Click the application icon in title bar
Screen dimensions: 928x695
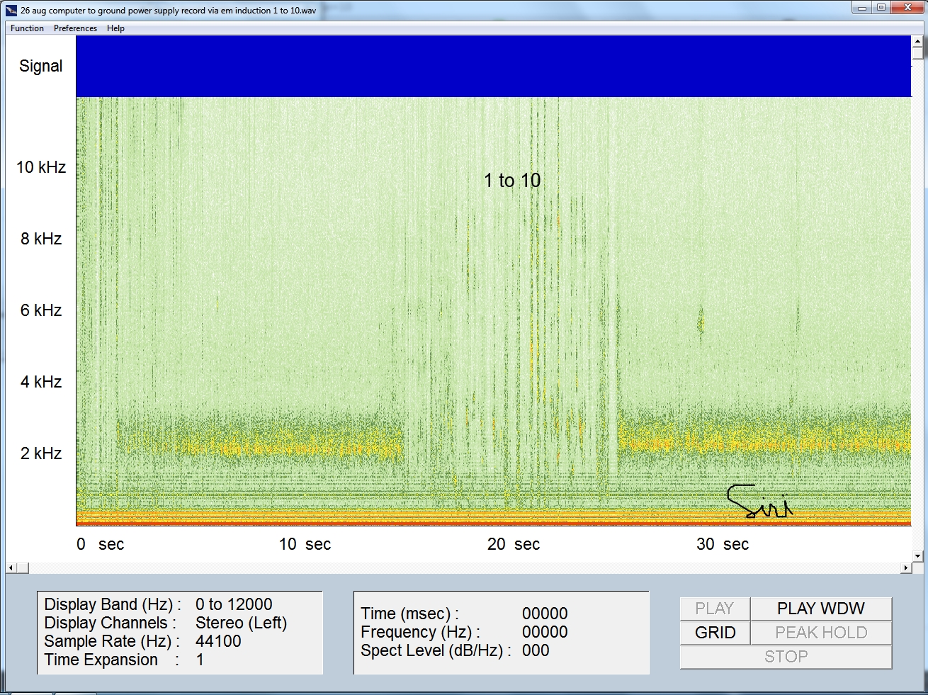click(11, 10)
